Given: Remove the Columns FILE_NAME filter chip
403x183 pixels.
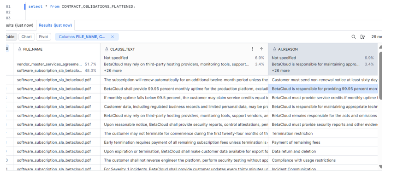Looking at the screenshot, I should (x=113, y=37).
